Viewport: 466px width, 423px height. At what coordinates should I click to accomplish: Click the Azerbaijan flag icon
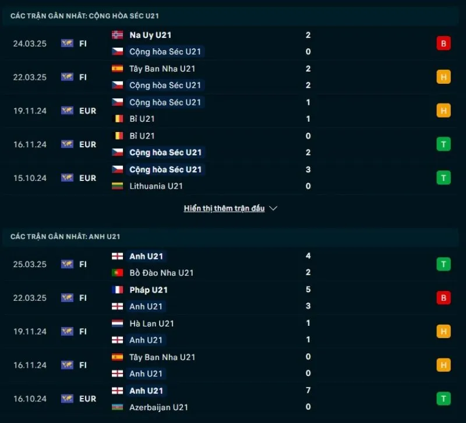click(x=117, y=407)
